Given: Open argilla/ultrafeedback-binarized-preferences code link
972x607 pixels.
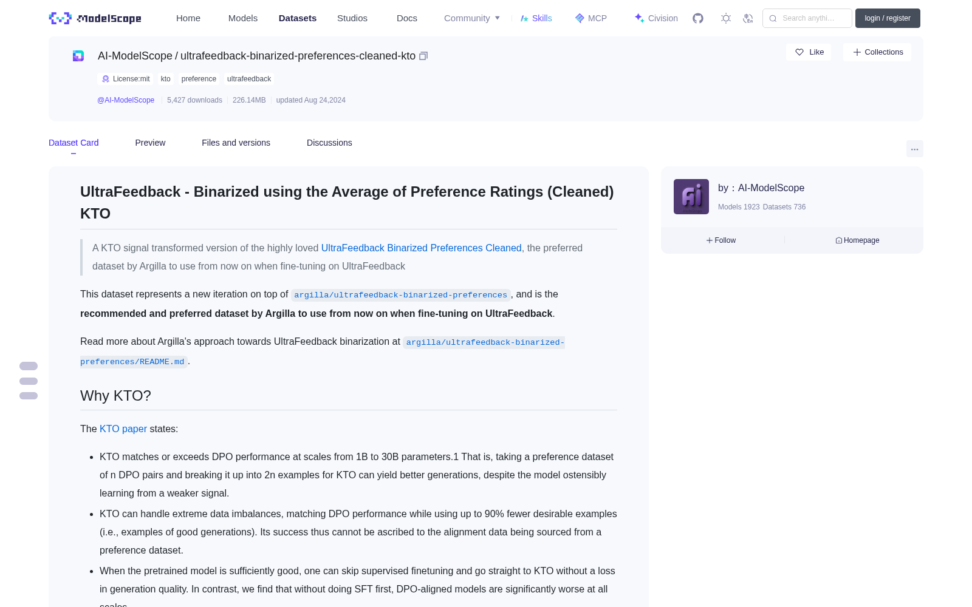Looking at the screenshot, I should pos(400,295).
